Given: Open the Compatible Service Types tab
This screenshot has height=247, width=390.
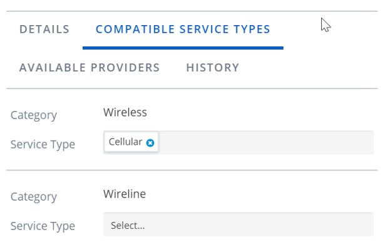Looking at the screenshot, I should [183, 29].
